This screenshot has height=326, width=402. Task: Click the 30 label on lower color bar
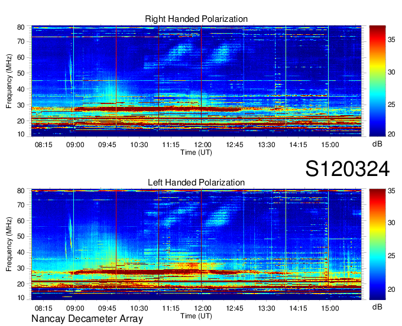point(391,223)
